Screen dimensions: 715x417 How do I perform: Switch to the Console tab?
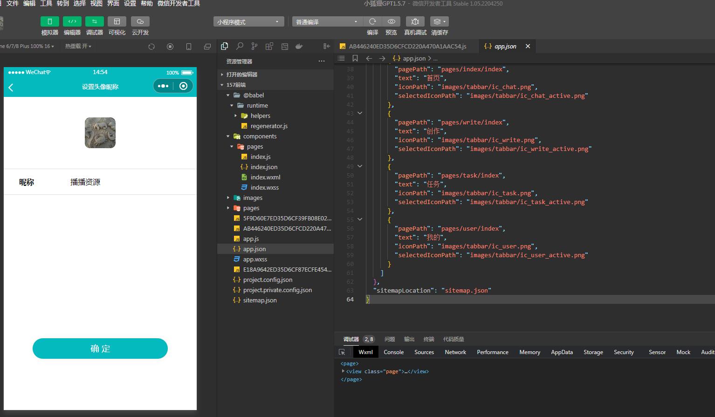[x=393, y=352]
